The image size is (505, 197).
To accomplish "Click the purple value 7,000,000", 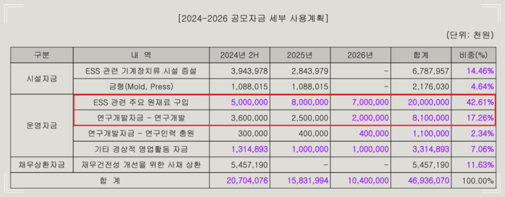I will point(370,102).
